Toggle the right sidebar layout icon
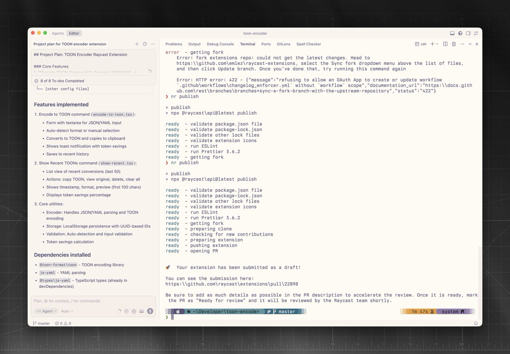 [x=468, y=33]
